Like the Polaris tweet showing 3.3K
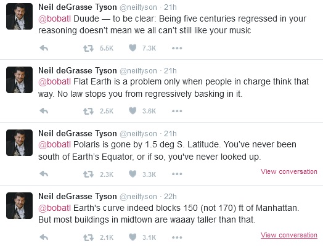Screen dimensions: 323x246 tap(133, 174)
